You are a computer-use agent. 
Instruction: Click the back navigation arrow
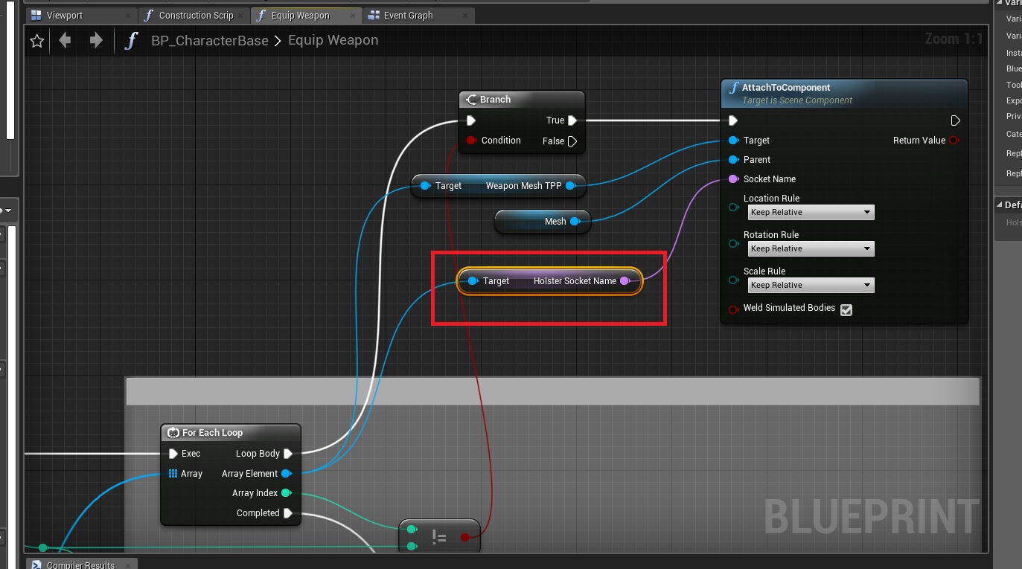click(66, 41)
